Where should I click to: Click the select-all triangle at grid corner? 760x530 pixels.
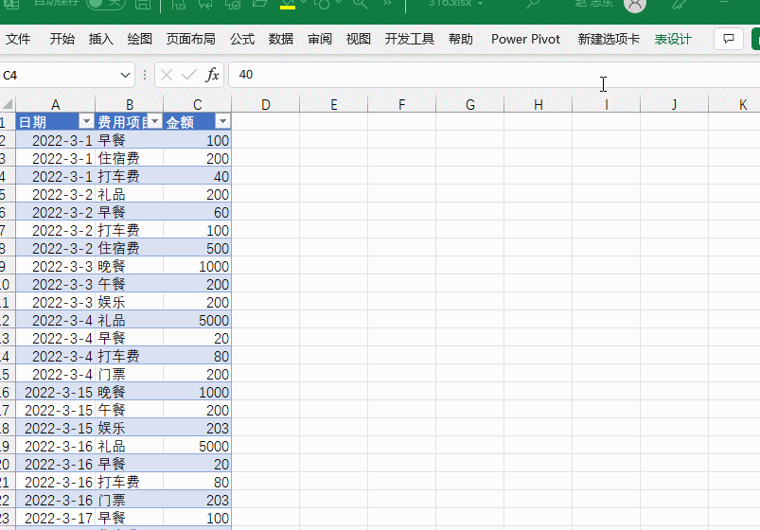[8, 104]
